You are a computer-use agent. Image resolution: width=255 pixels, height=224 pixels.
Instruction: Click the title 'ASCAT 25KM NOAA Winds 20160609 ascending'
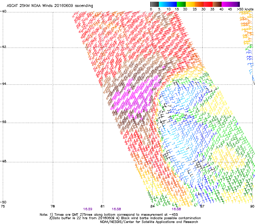coord(50,6)
